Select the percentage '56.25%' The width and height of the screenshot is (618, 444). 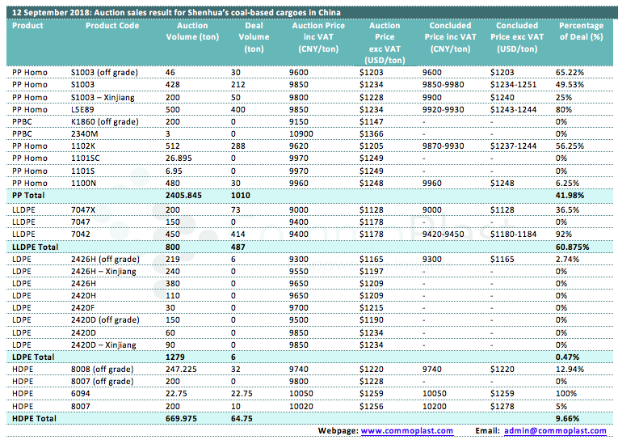point(570,146)
